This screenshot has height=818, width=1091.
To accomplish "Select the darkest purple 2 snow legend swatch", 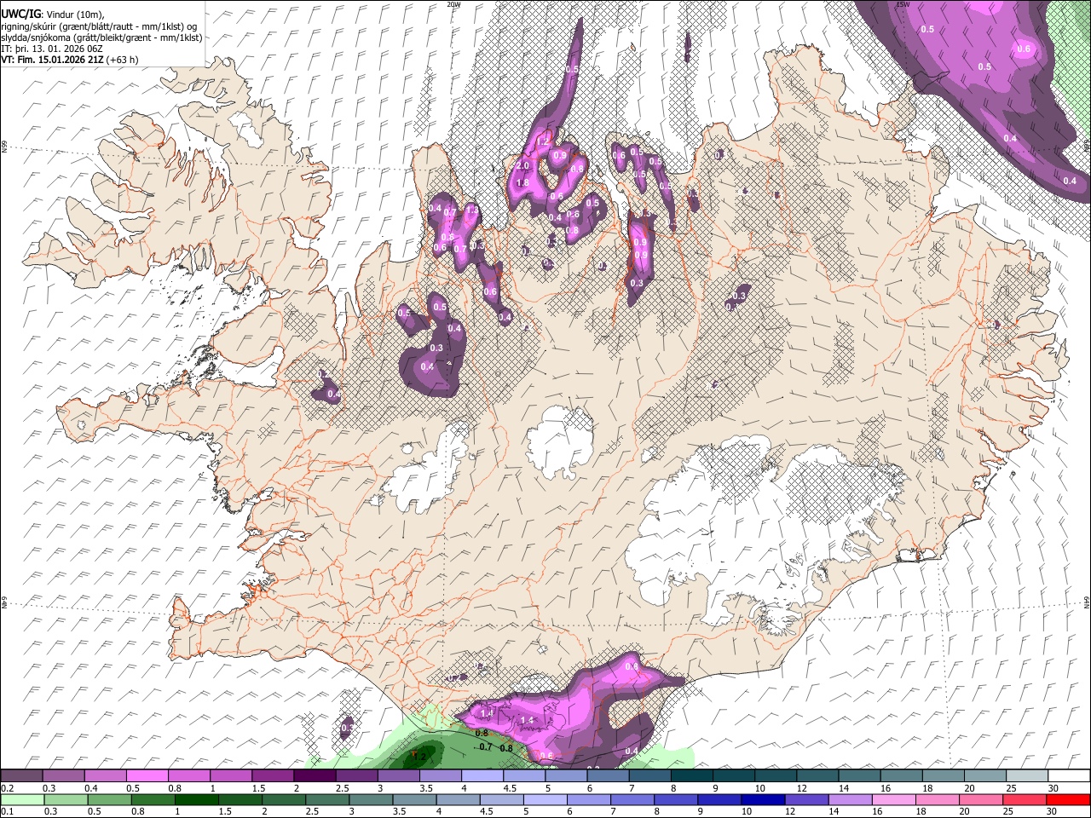I will (x=315, y=776).
